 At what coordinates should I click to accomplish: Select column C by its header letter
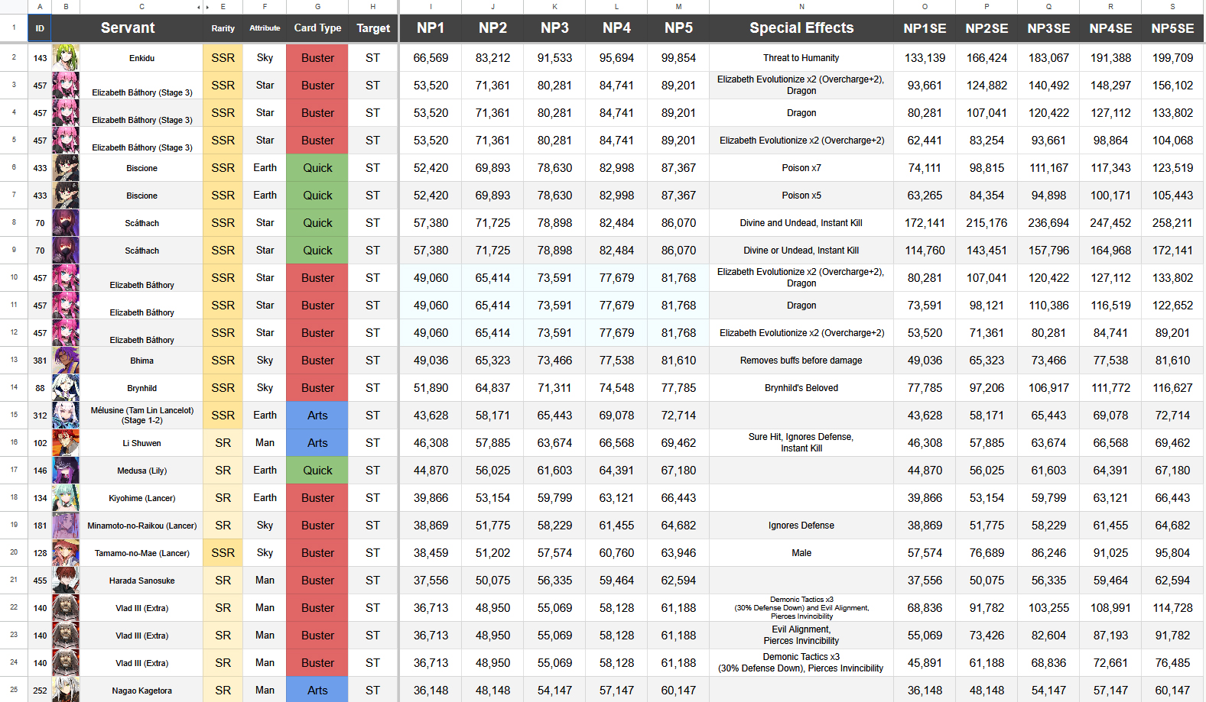pyautogui.click(x=141, y=7)
